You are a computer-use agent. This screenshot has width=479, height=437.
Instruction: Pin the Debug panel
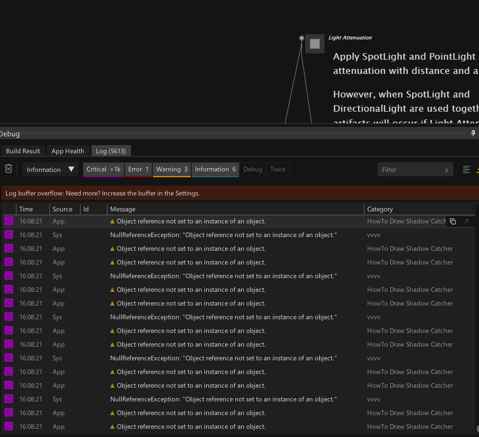click(x=474, y=134)
